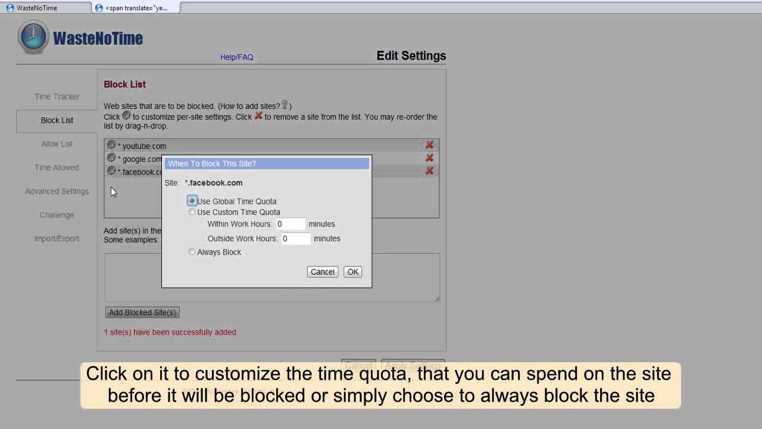The width and height of the screenshot is (762, 429).
Task: Open Time Allowed settings section
Action: 57,167
